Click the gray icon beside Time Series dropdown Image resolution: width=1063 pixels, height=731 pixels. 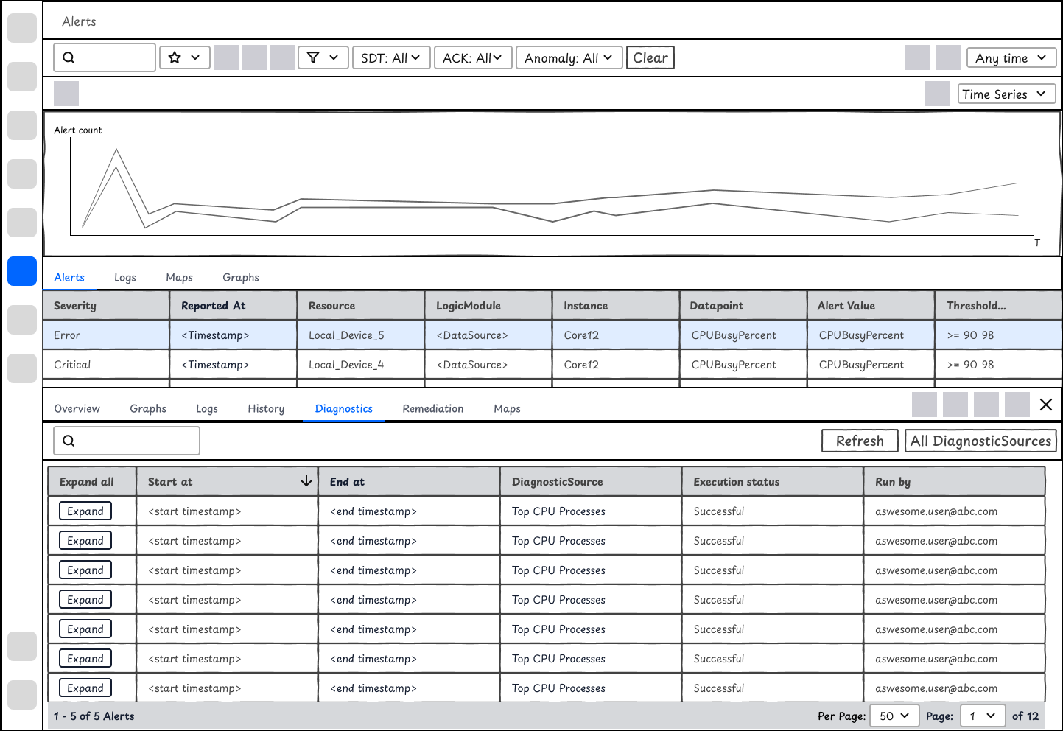click(938, 94)
